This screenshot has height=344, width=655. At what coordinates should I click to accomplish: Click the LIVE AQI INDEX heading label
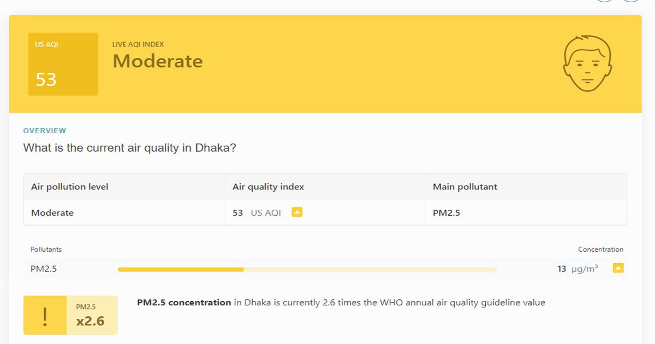click(x=138, y=44)
